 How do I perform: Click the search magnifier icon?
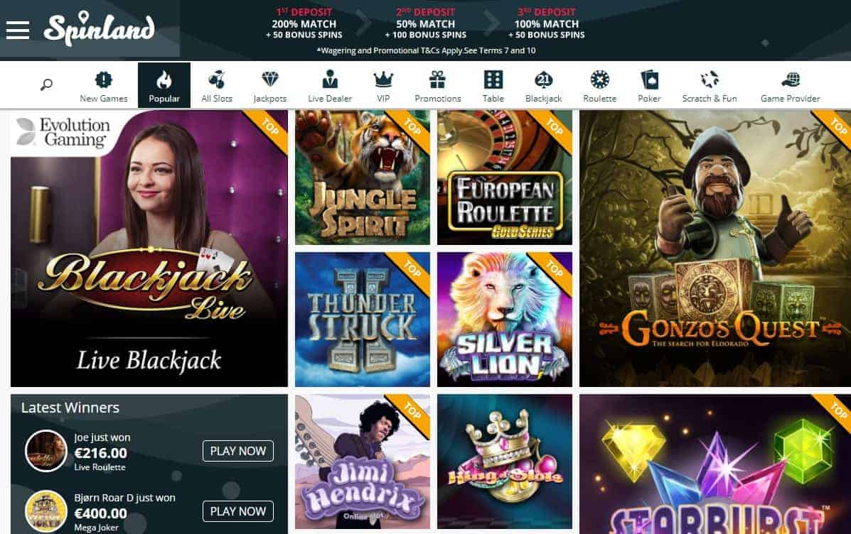[47, 85]
